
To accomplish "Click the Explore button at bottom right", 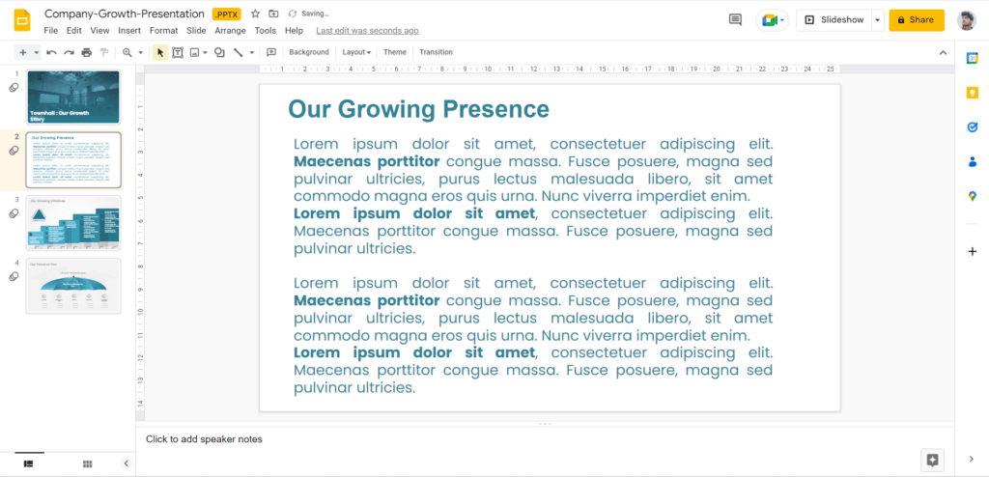I will coord(932,460).
